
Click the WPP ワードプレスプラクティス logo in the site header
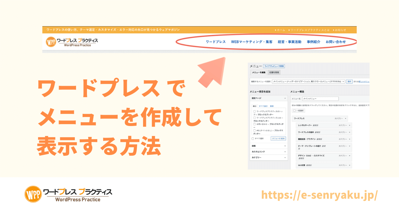(x=72, y=42)
